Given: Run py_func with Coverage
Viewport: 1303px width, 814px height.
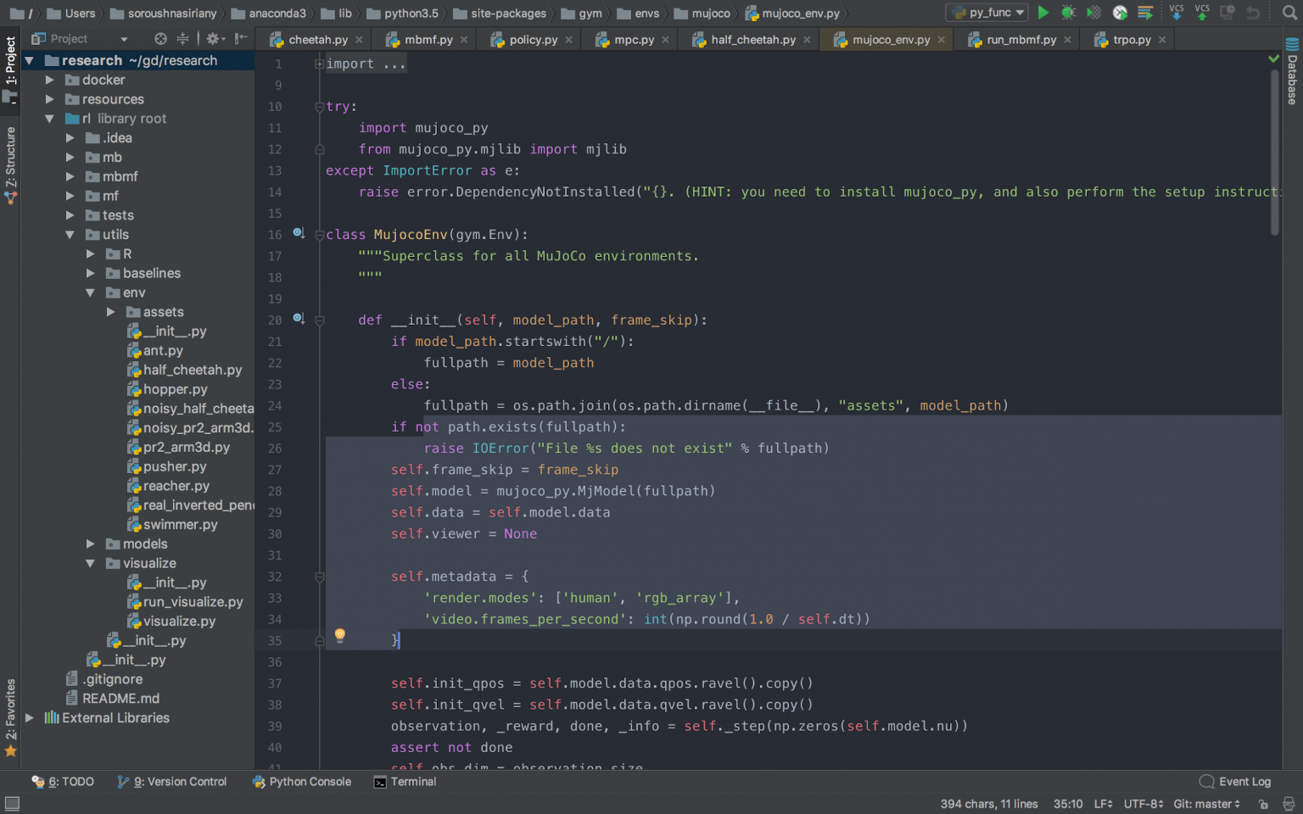Looking at the screenshot, I should click(1093, 13).
